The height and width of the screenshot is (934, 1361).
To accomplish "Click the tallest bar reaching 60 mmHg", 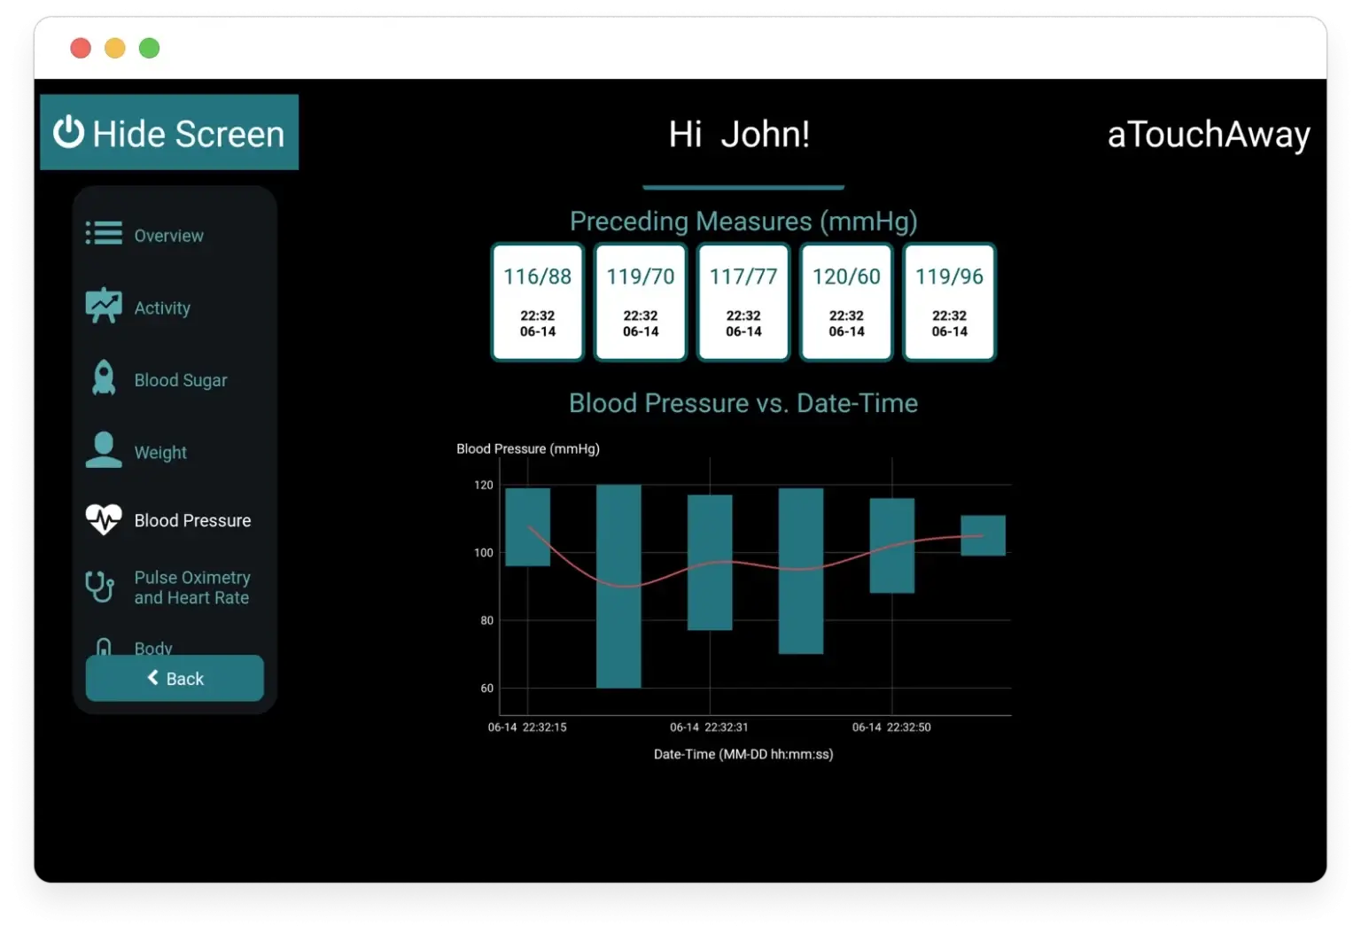I will (618, 587).
